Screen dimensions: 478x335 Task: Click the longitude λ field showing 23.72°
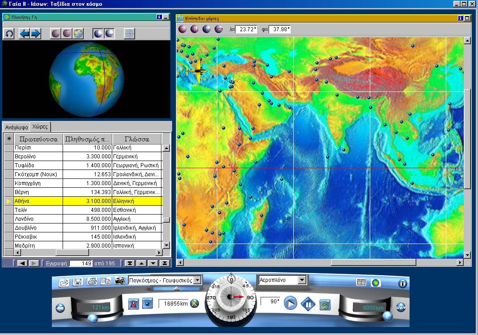(x=246, y=29)
